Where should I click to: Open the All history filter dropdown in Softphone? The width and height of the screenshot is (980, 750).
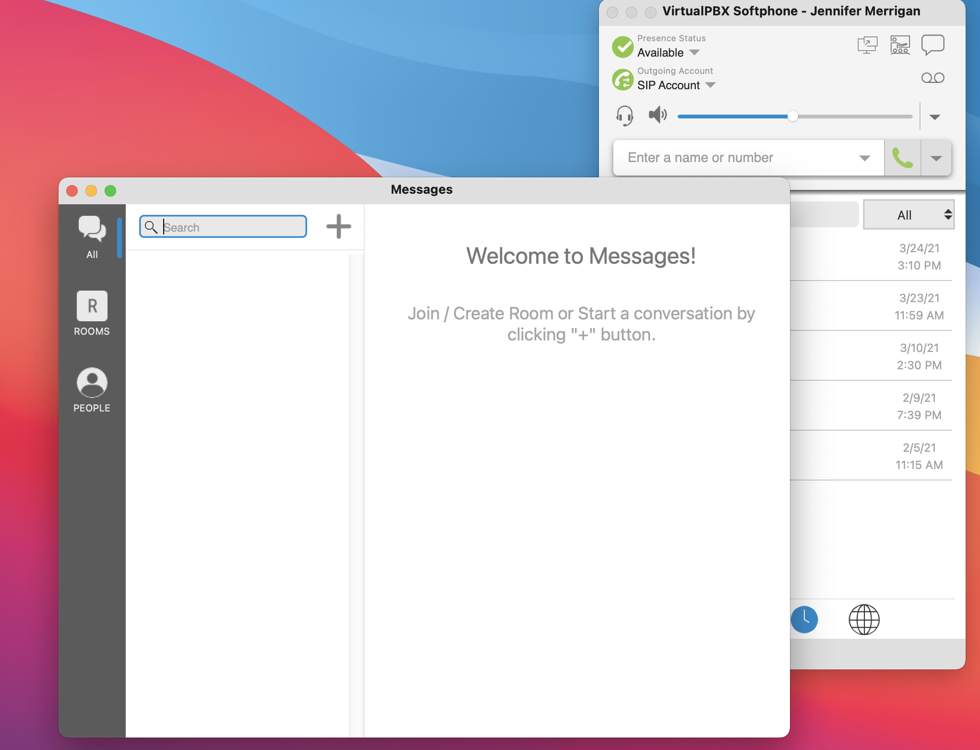(908, 215)
